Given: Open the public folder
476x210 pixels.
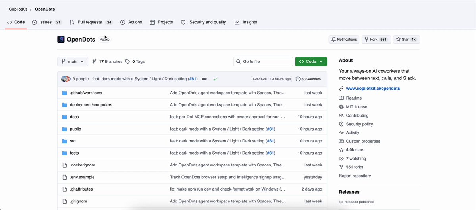Looking at the screenshot, I should tap(75, 129).
